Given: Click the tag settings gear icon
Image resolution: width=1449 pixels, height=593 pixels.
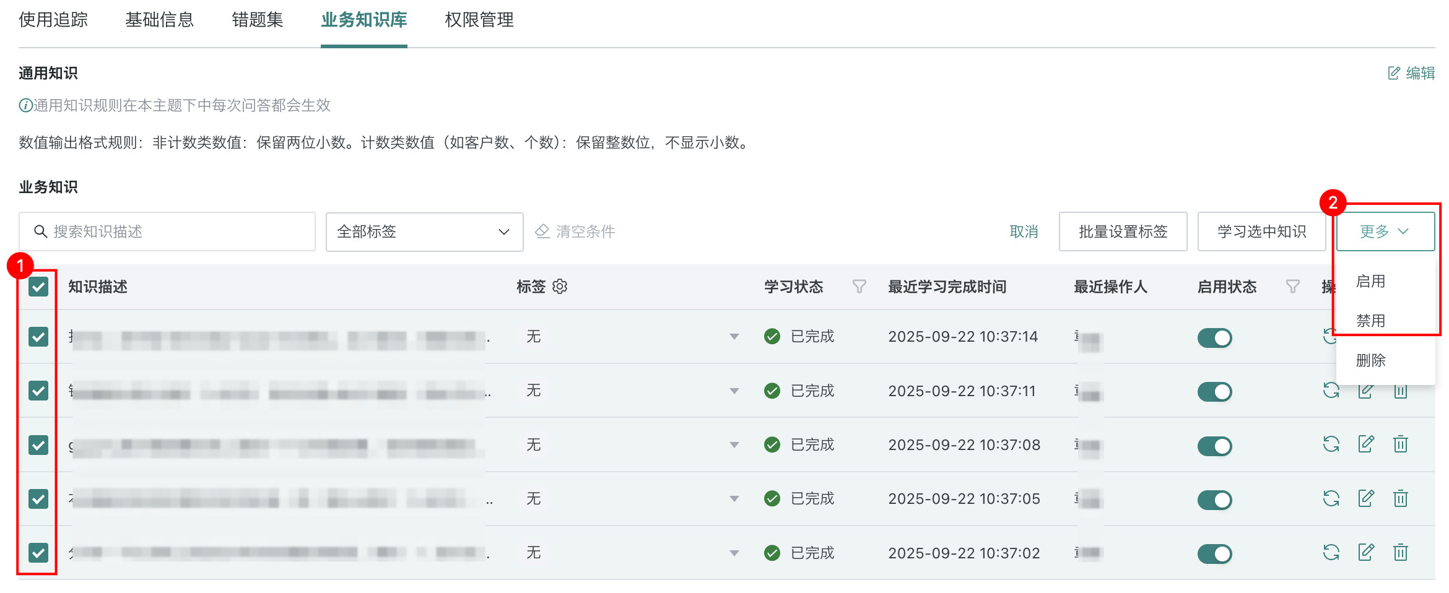Looking at the screenshot, I should (x=560, y=287).
